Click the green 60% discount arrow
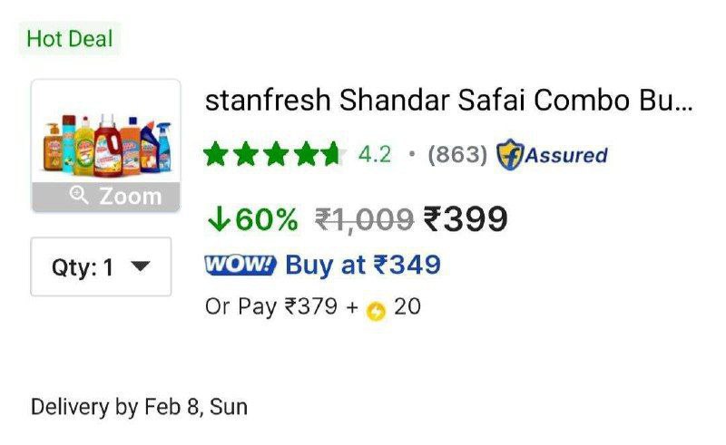 click(x=219, y=218)
